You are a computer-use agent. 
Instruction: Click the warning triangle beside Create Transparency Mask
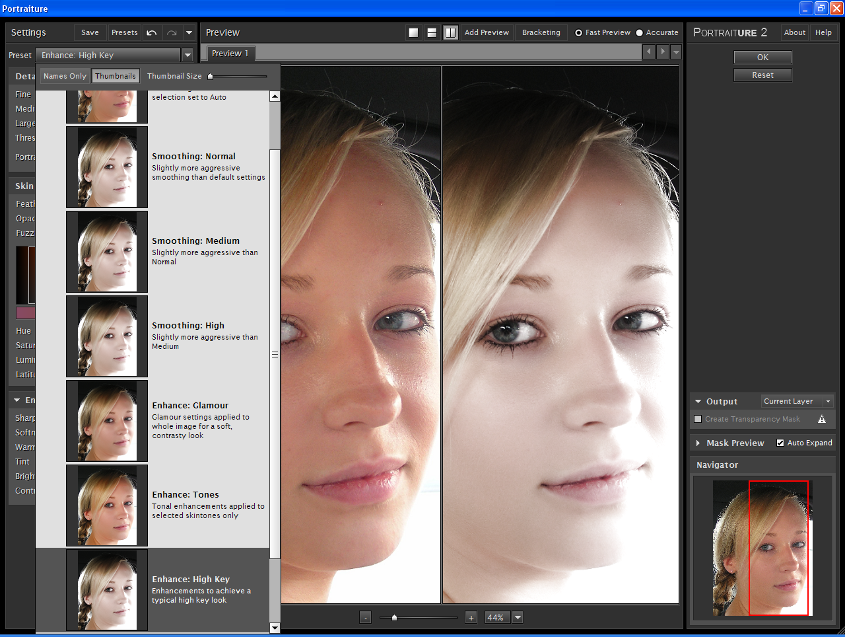pyautogui.click(x=822, y=419)
